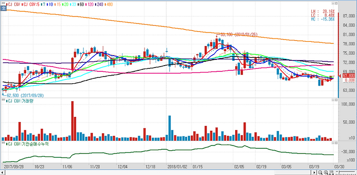Click the scroll-left arrow of the chart scrollbar
Image resolution: width=357 pixels, height=175 pixels.
[2, 173]
